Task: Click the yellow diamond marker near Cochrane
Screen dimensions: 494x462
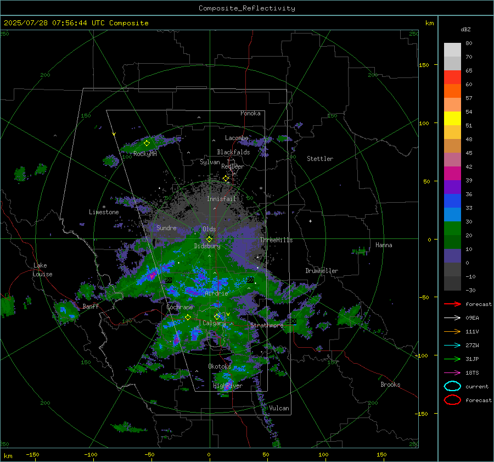Action: click(x=188, y=317)
